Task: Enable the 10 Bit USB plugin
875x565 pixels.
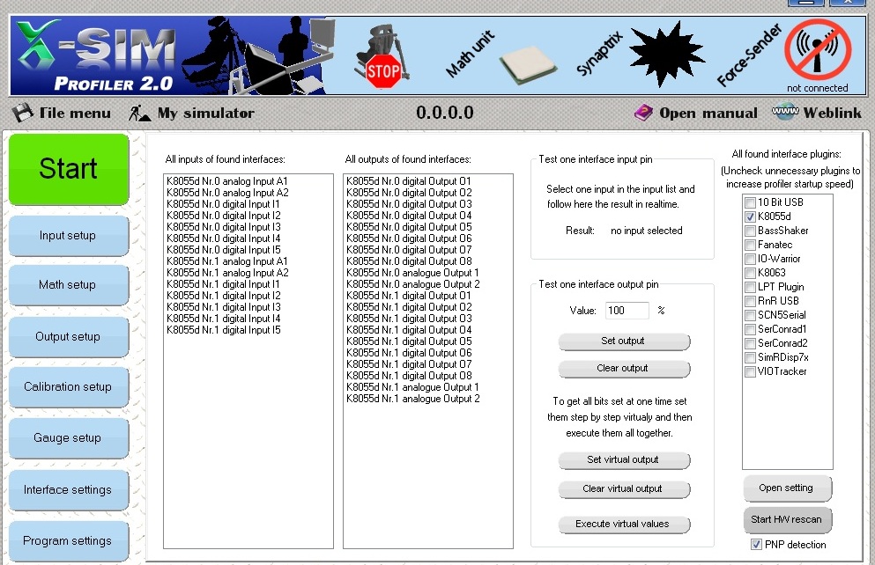Action: (751, 202)
